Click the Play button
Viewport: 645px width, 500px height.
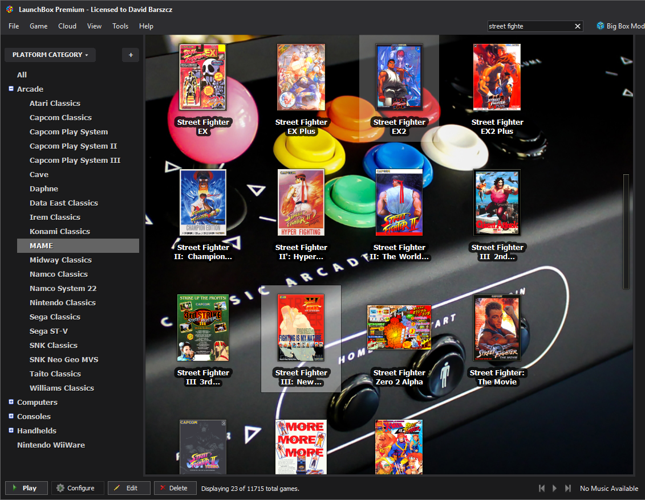[x=26, y=488]
